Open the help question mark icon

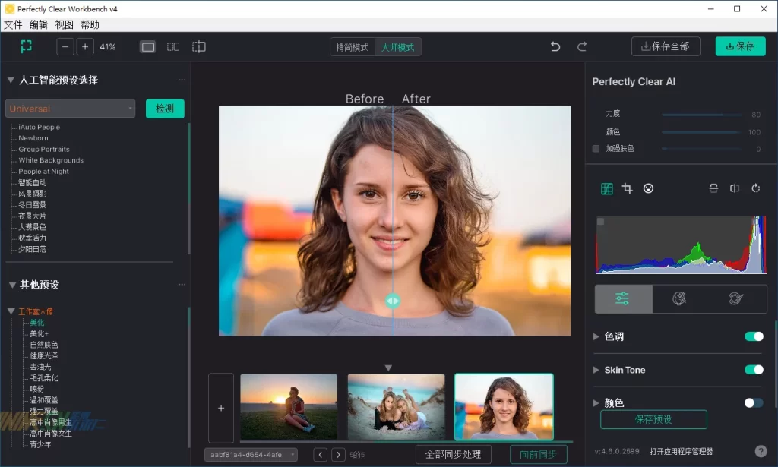tap(761, 451)
